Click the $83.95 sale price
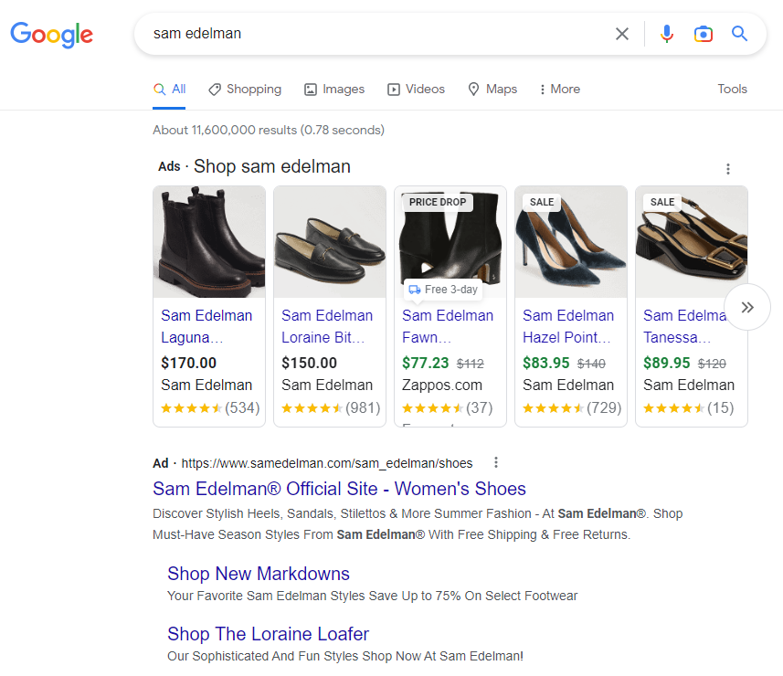 coord(546,363)
